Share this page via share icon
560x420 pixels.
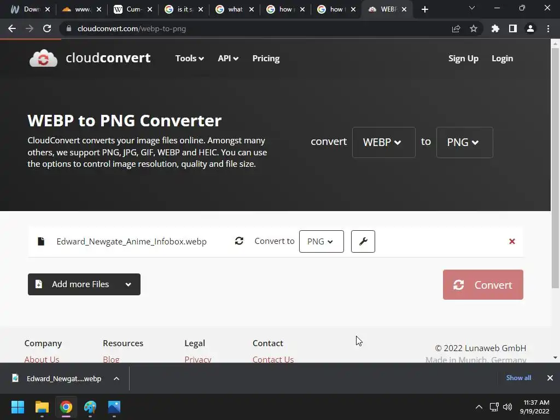(456, 28)
